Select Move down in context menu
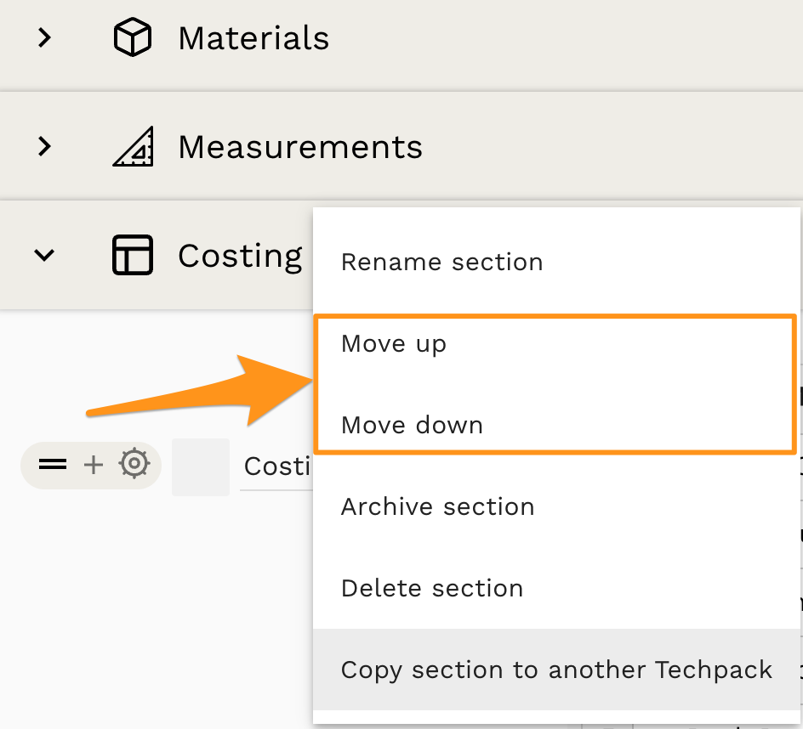The image size is (803, 729). pos(412,425)
